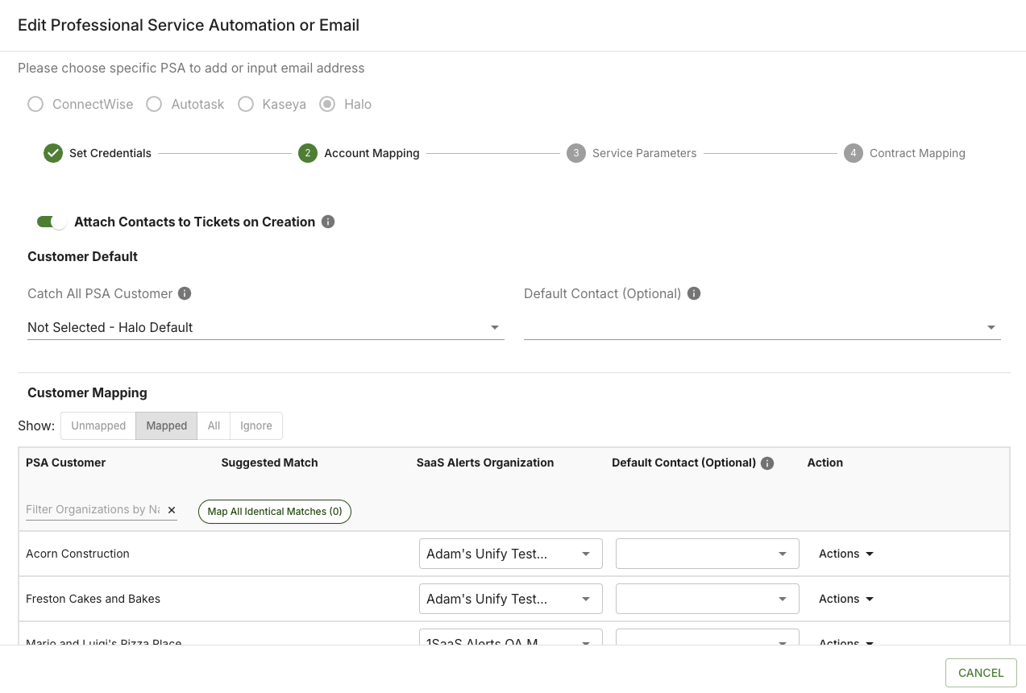Click the step 4 Contract Mapping circle

pos(853,153)
